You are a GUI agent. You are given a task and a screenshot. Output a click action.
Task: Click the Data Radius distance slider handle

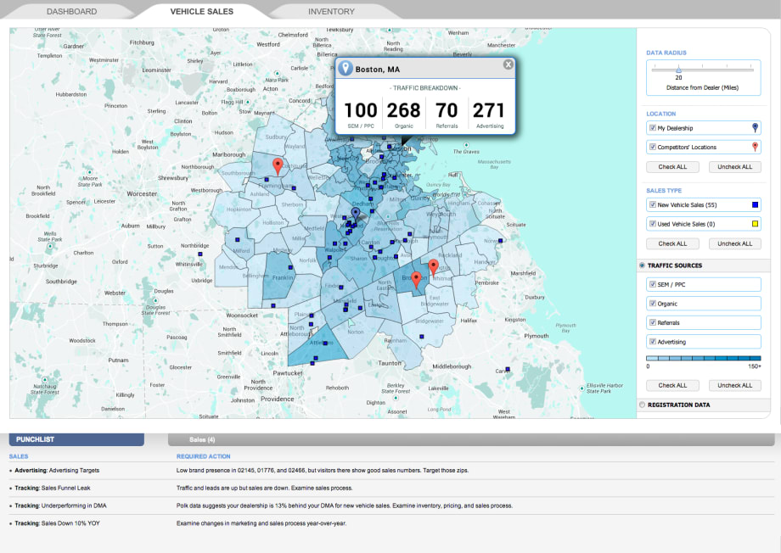coord(678,70)
